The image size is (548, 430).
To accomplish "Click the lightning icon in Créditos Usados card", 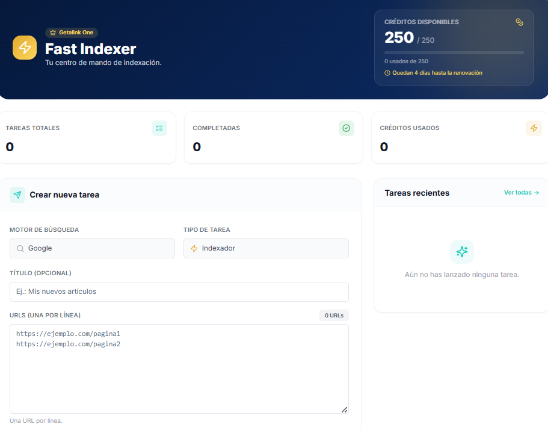I will [534, 128].
